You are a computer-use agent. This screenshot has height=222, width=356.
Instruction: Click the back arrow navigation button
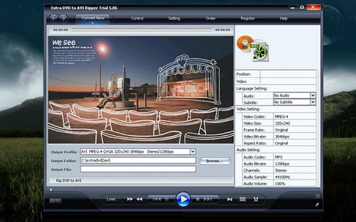click(53, 18)
